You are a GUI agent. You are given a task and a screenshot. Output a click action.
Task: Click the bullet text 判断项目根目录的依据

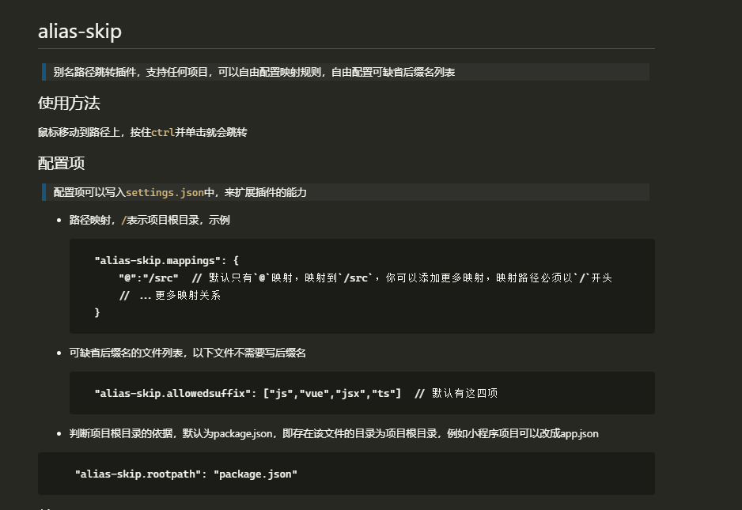point(334,434)
